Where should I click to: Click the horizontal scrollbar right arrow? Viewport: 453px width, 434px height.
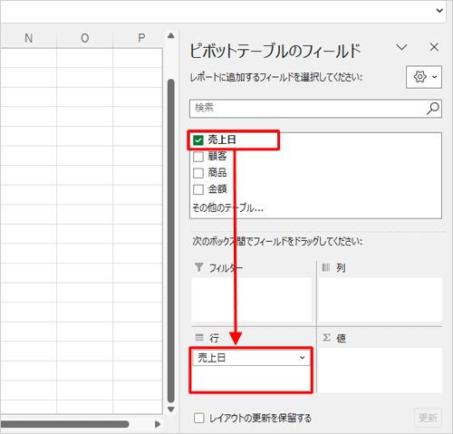click(158, 424)
